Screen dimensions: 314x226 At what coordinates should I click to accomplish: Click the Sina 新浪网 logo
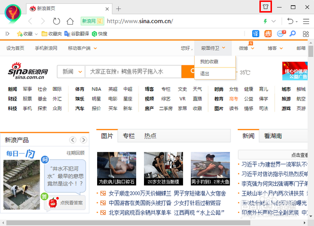(28, 71)
